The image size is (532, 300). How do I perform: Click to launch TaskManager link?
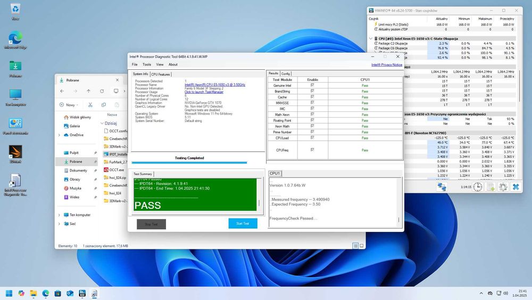pyautogui.click(x=204, y=92)
